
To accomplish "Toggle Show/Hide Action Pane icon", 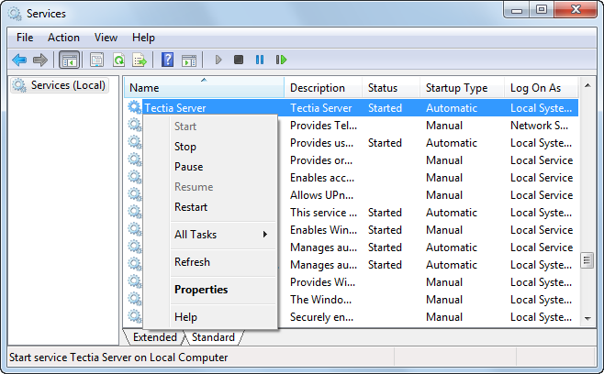I will (x=189, y=60).
